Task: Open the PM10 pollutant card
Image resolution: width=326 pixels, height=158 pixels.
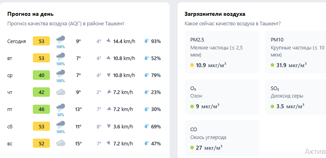Action: point(295,52)
